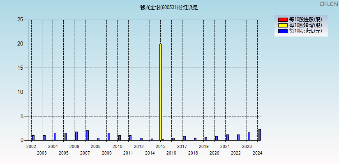Click the x-axis label 2010
Screen dimensions: 339x164
[118, 146]
